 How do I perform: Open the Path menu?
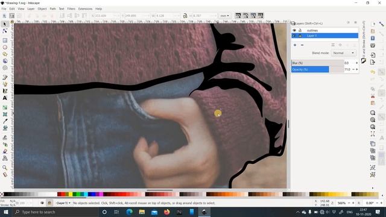[x=52, y=8]
